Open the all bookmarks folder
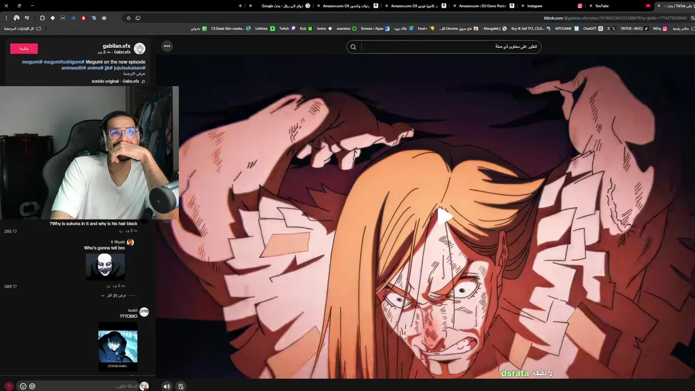 tap(22, 28)
